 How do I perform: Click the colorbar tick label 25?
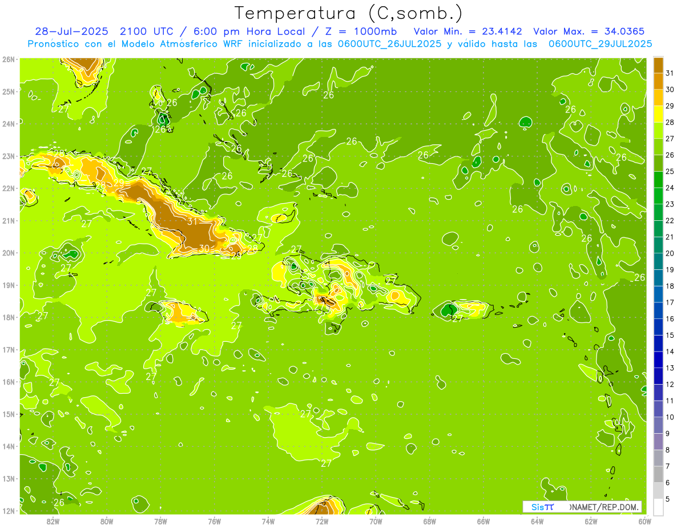670,171
